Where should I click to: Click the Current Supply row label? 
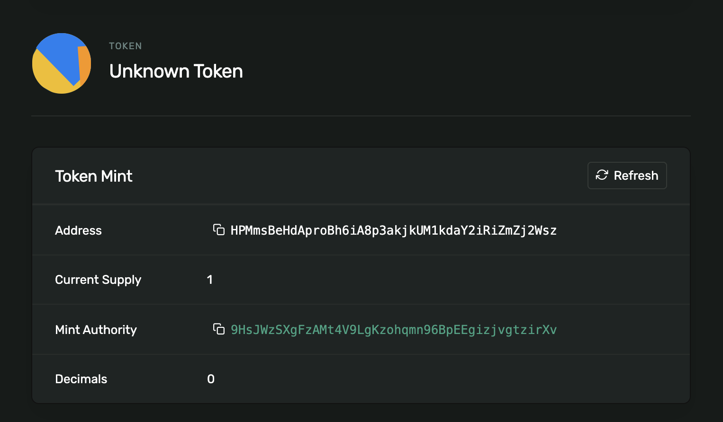tap(98, 280)
